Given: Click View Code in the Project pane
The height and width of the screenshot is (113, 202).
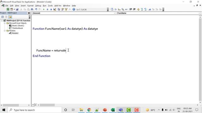Looking at the screenshot, I should tap(2, 17).
